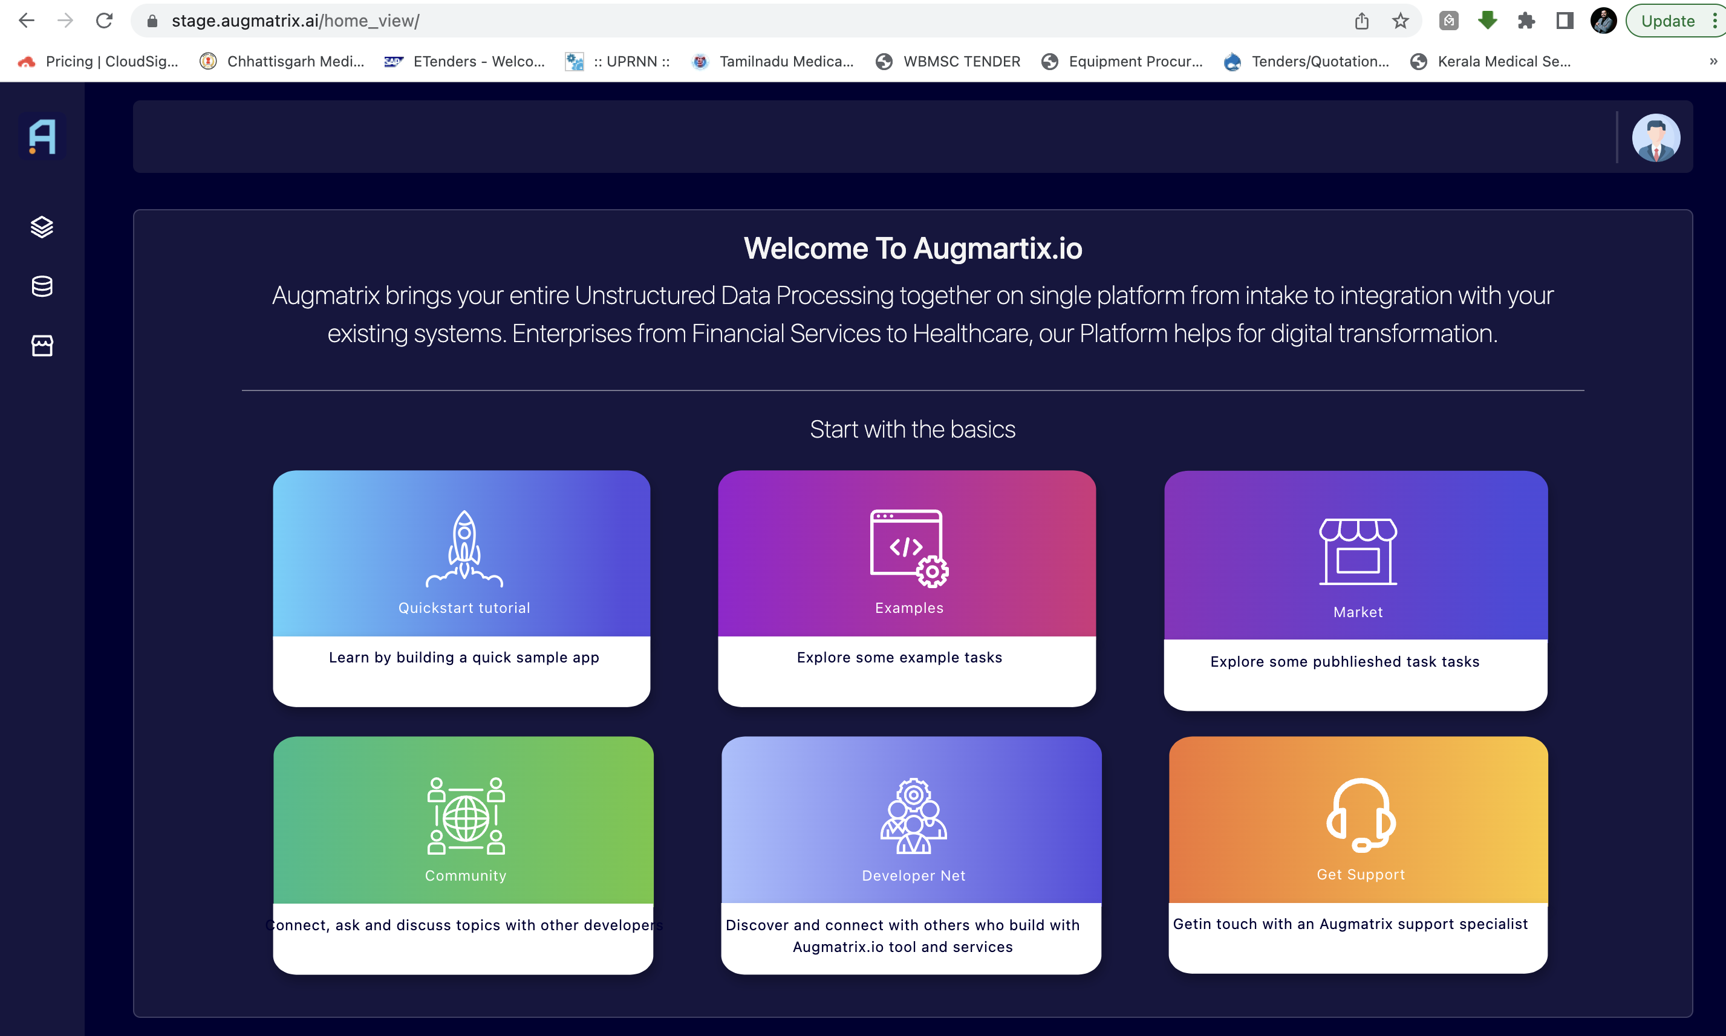Open the Chrome three-dot menu
Viewport: 1726px width, 1036px height.
pos(1716,20)
